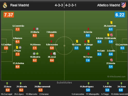Click the goal ball icon above Jesé
This screenshot has width=128, height=96.
coord(54,54)
